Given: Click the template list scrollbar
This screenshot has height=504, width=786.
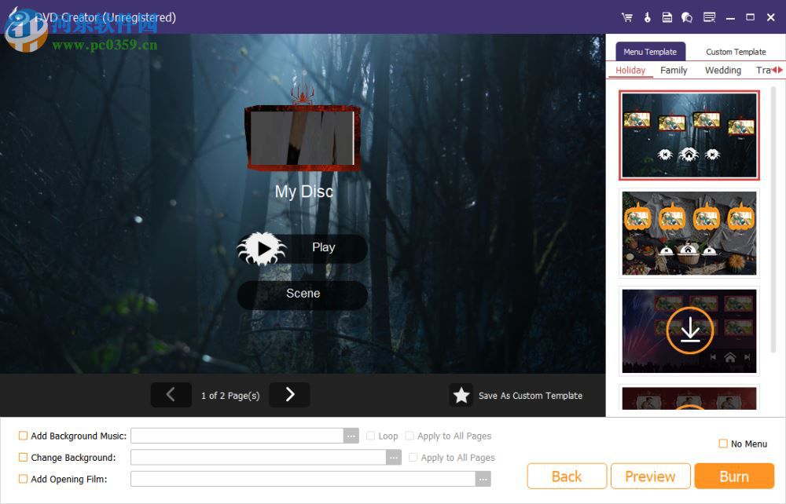Looking at the screenshot, I should (x=773, y=221).
